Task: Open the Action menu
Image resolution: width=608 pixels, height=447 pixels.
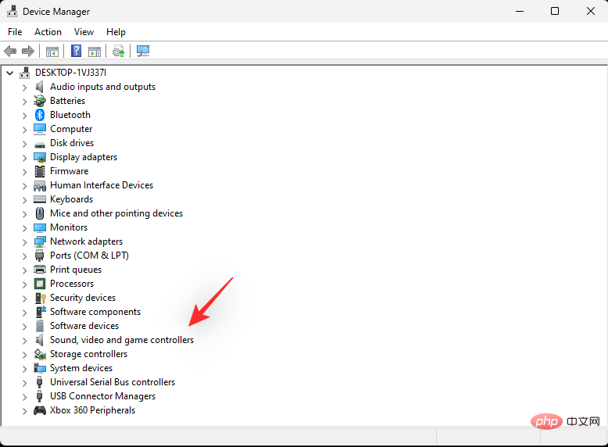Action: pos(48,32)
